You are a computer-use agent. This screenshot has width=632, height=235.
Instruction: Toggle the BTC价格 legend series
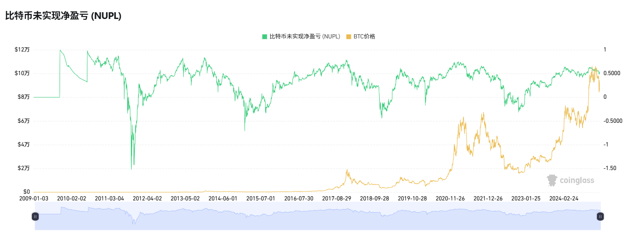click(x=360, y=37)
